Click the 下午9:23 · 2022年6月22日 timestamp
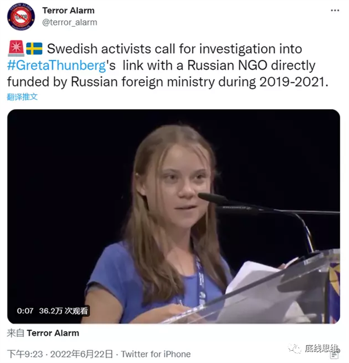The image size is (349, 363). [60, 354]
